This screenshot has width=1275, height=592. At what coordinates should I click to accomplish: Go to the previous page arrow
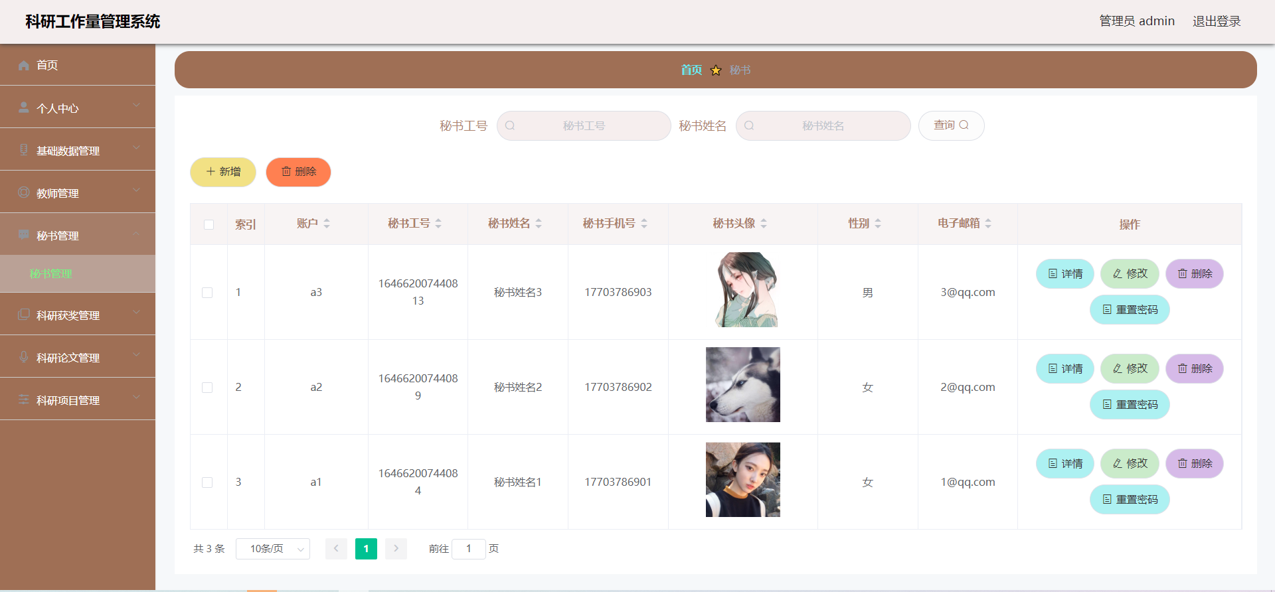click(336, 548)
